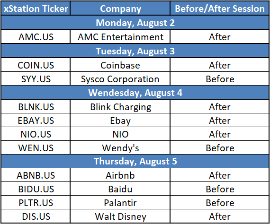Select the BLNK.US ticker cell

(36, 106)
